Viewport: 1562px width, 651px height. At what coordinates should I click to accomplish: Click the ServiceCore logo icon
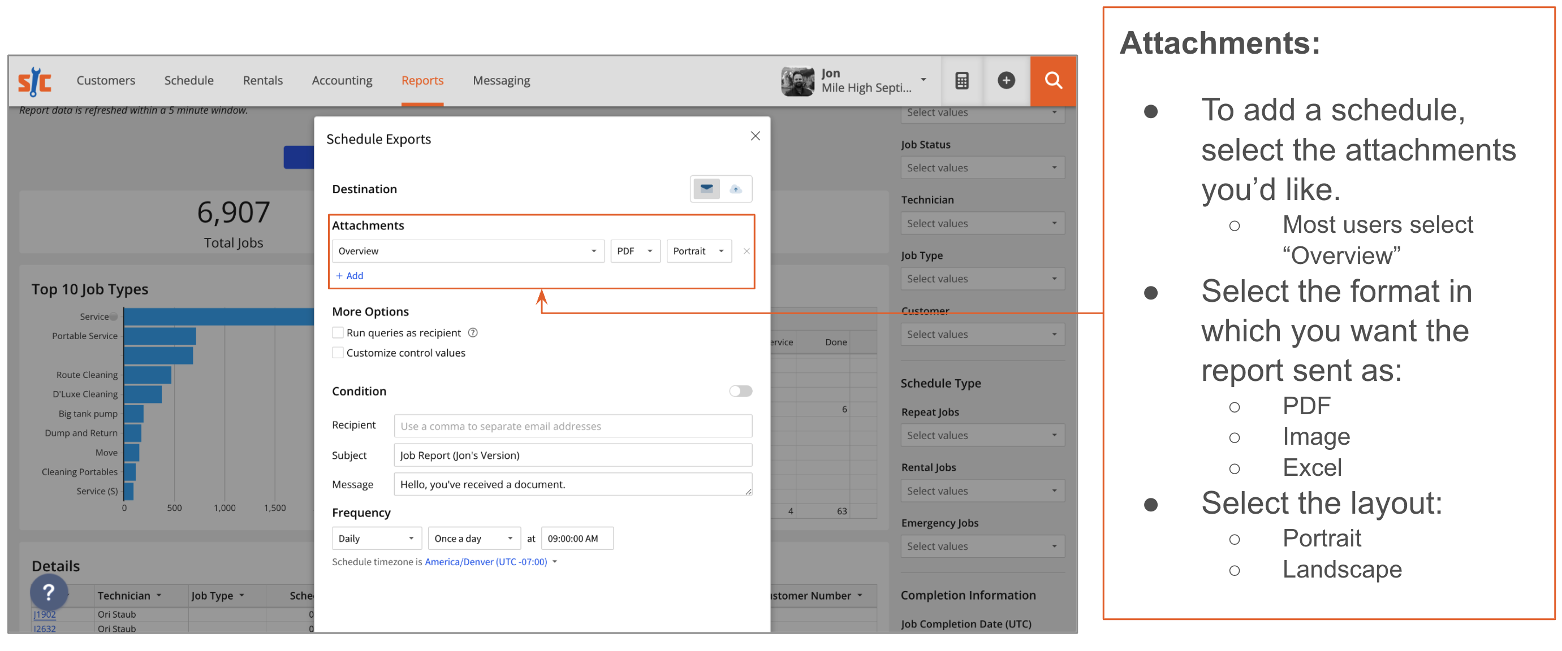[34, 81]
